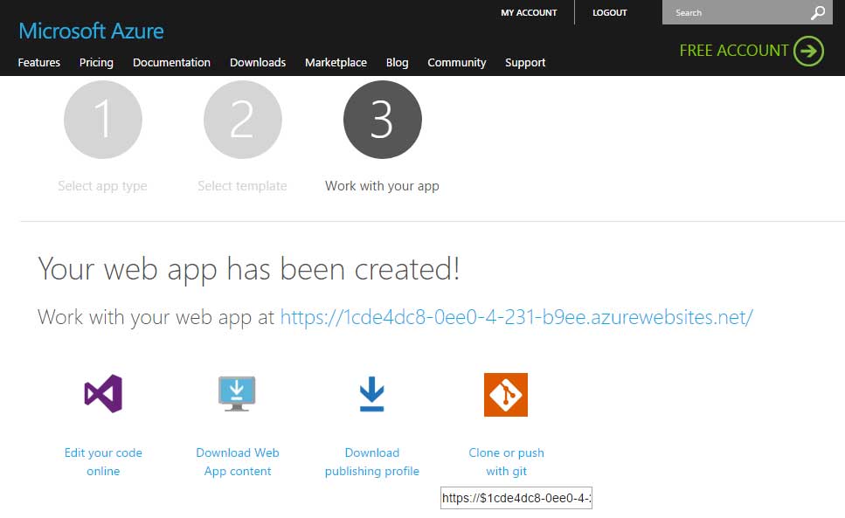Click the Visual Studio icon
The image size is (845, 518).
pyautogui.click(x=103, y=394)
